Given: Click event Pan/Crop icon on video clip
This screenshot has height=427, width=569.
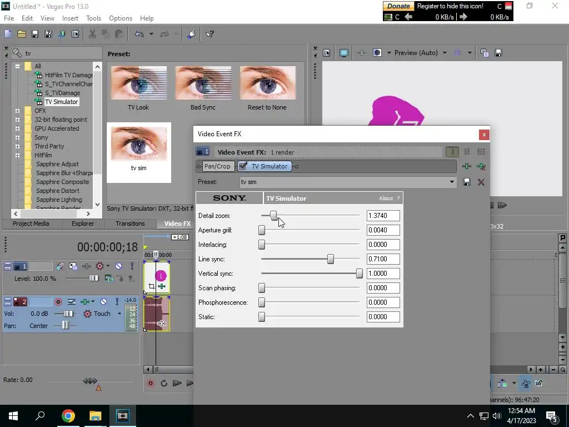Looking at the screenshot, I should tap(152, 286).
